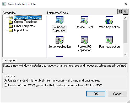The height and width of the screenshot is (103, 130).
Task: Choose the Device Driver template icon
Action: coord(84,20)
